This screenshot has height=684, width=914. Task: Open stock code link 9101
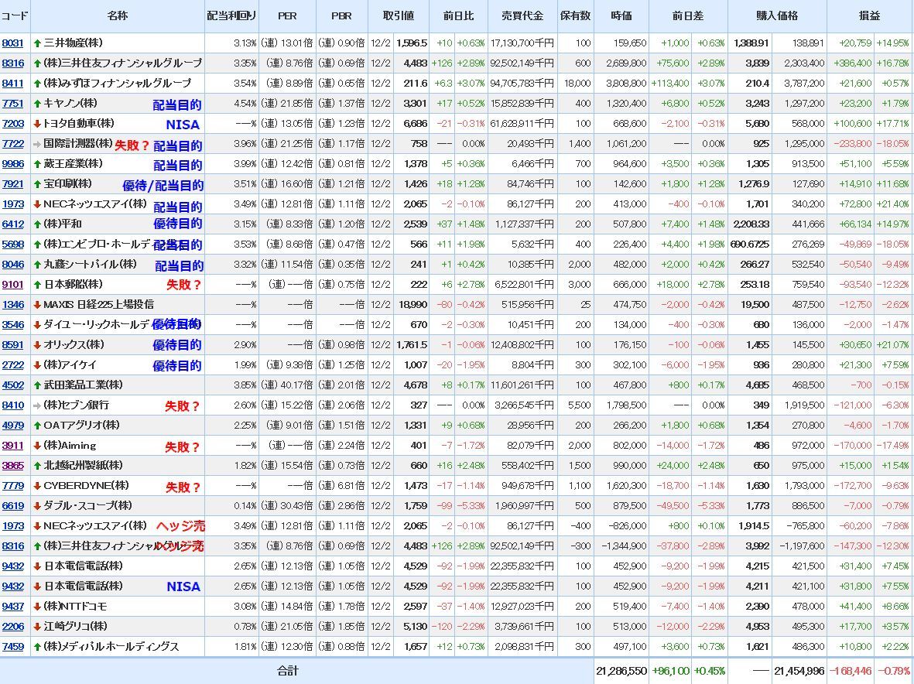13,285
